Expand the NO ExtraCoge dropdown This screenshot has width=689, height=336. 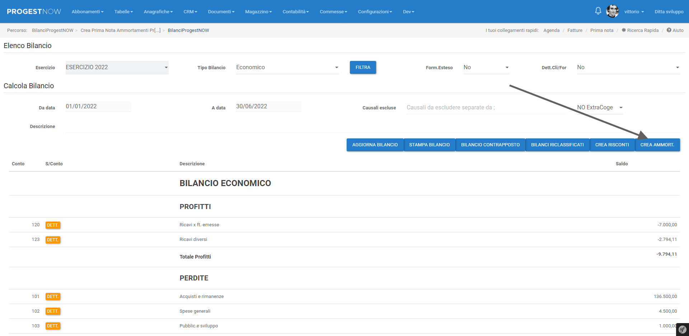tap(600, 108)
